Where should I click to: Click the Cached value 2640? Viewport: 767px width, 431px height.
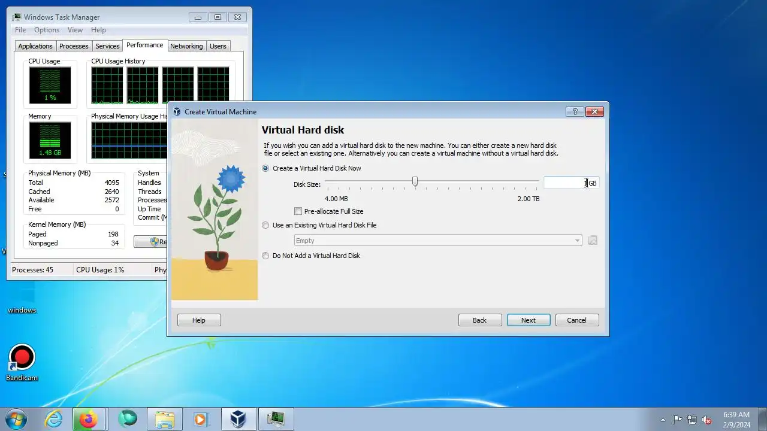pos(112,192)
